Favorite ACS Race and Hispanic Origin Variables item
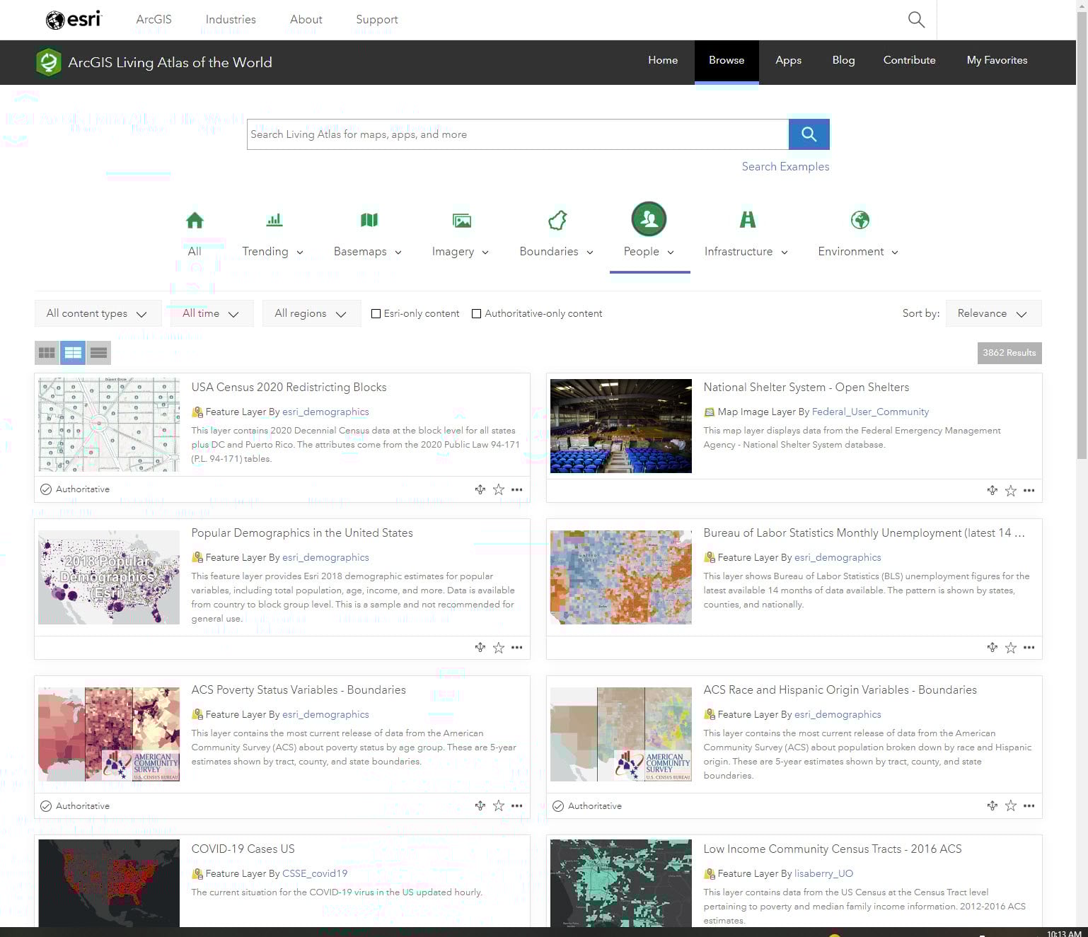The image size is (1088, 937). point(1011,805)
